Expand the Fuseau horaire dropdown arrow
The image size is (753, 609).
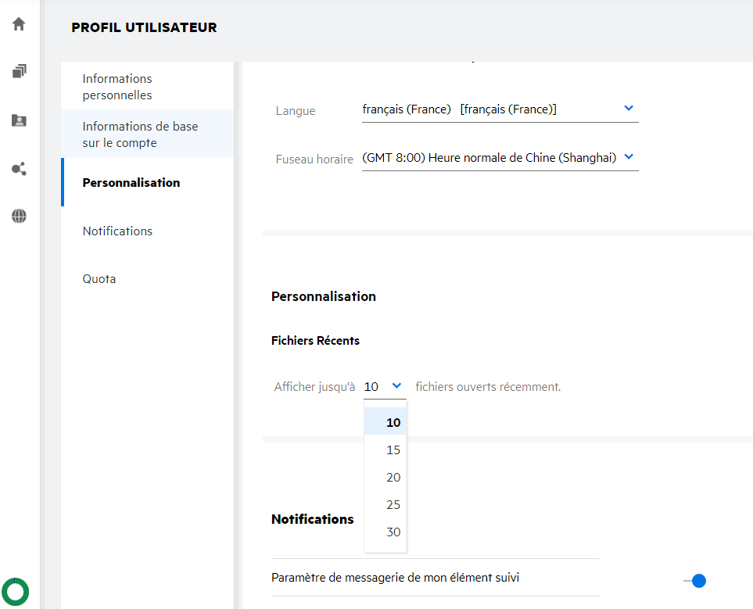629,156
